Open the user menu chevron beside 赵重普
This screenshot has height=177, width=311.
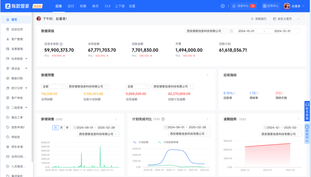(x=304, y=6)
